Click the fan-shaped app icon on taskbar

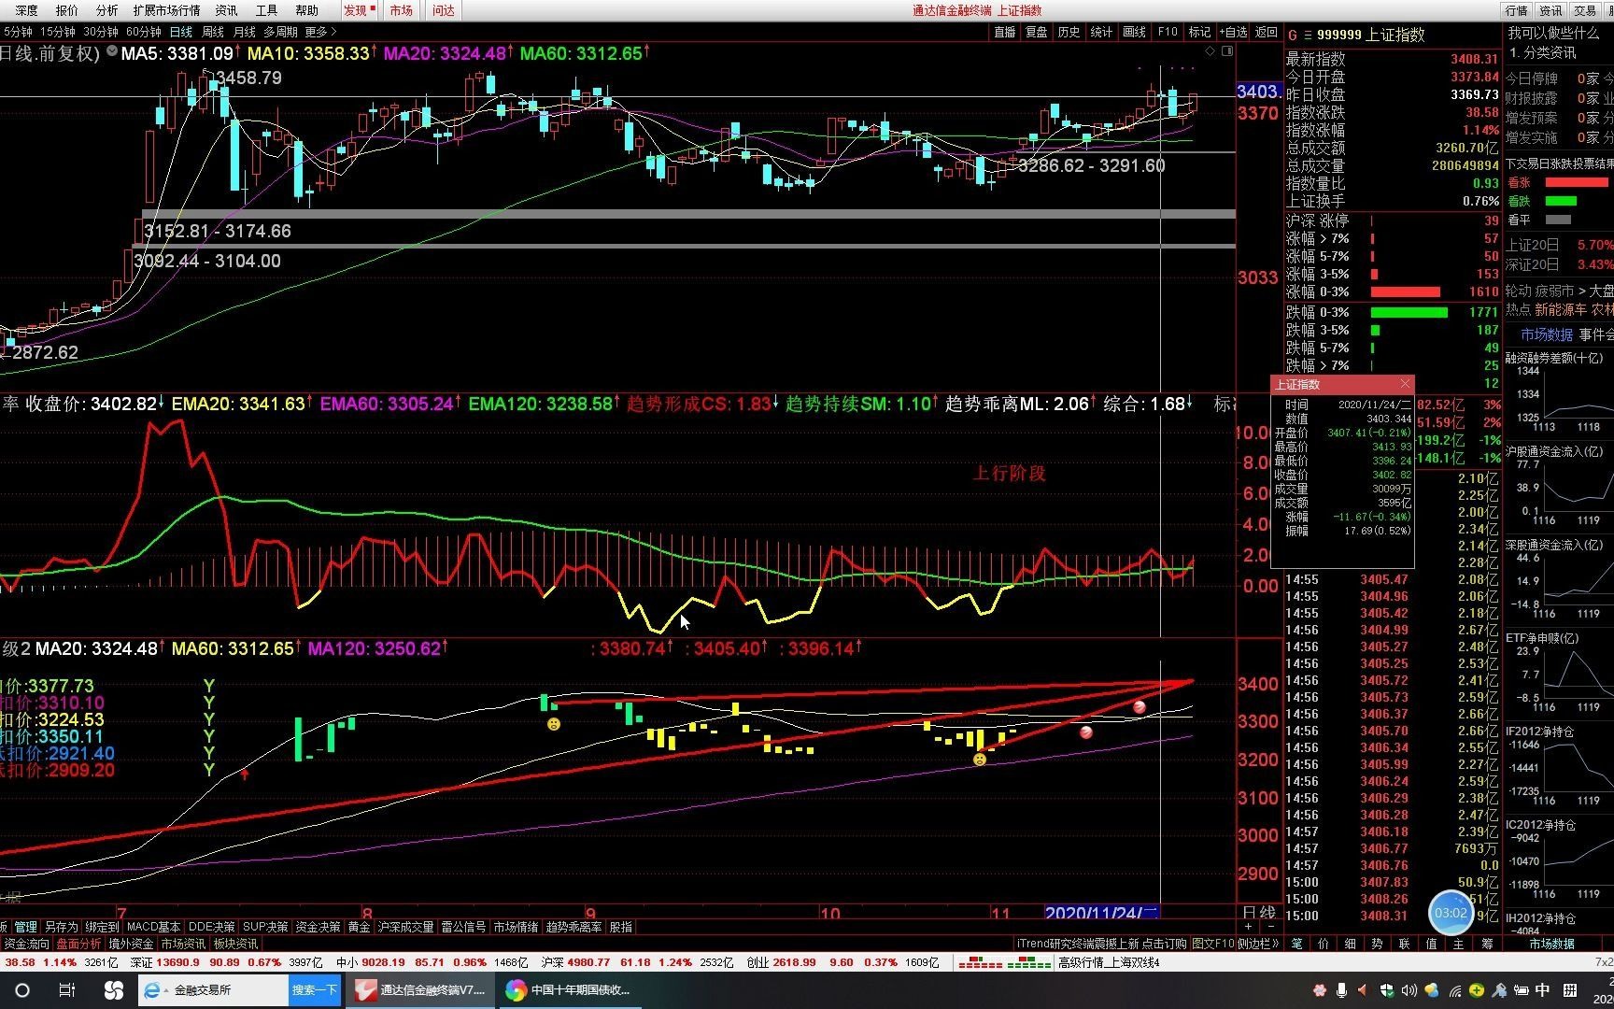113,990
